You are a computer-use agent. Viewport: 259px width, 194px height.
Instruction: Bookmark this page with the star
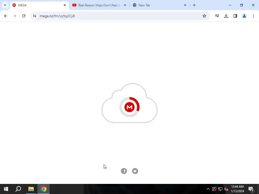tap(204, 16)
